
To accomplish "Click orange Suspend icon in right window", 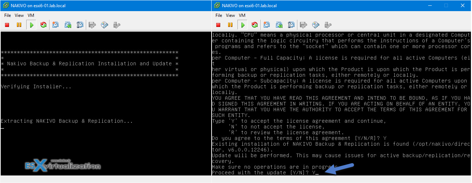I will [230, 25].
